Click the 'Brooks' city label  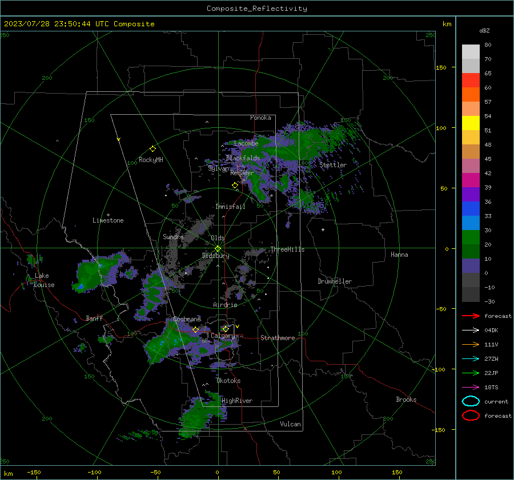pyautogui.click(x=406, y=400)
